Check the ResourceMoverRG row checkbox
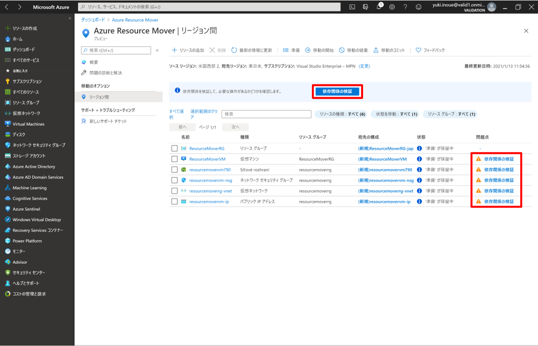 point(174,148)
